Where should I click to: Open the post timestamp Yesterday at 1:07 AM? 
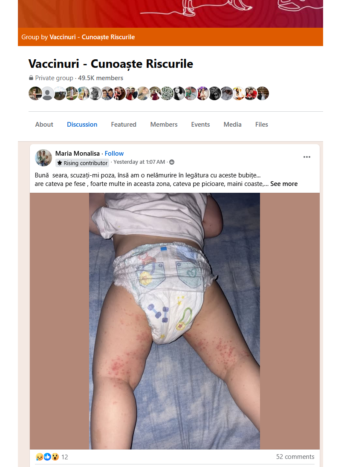(139, 162)
